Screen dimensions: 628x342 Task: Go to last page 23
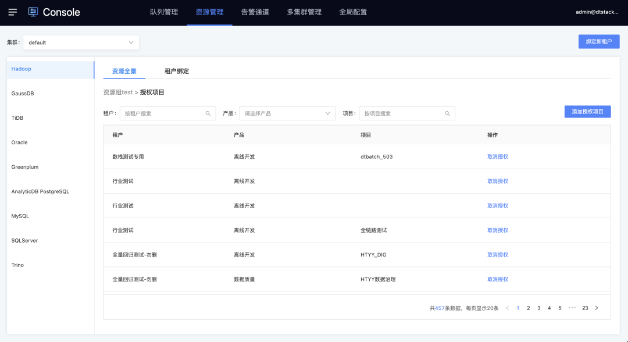click(x=585, y=308)
